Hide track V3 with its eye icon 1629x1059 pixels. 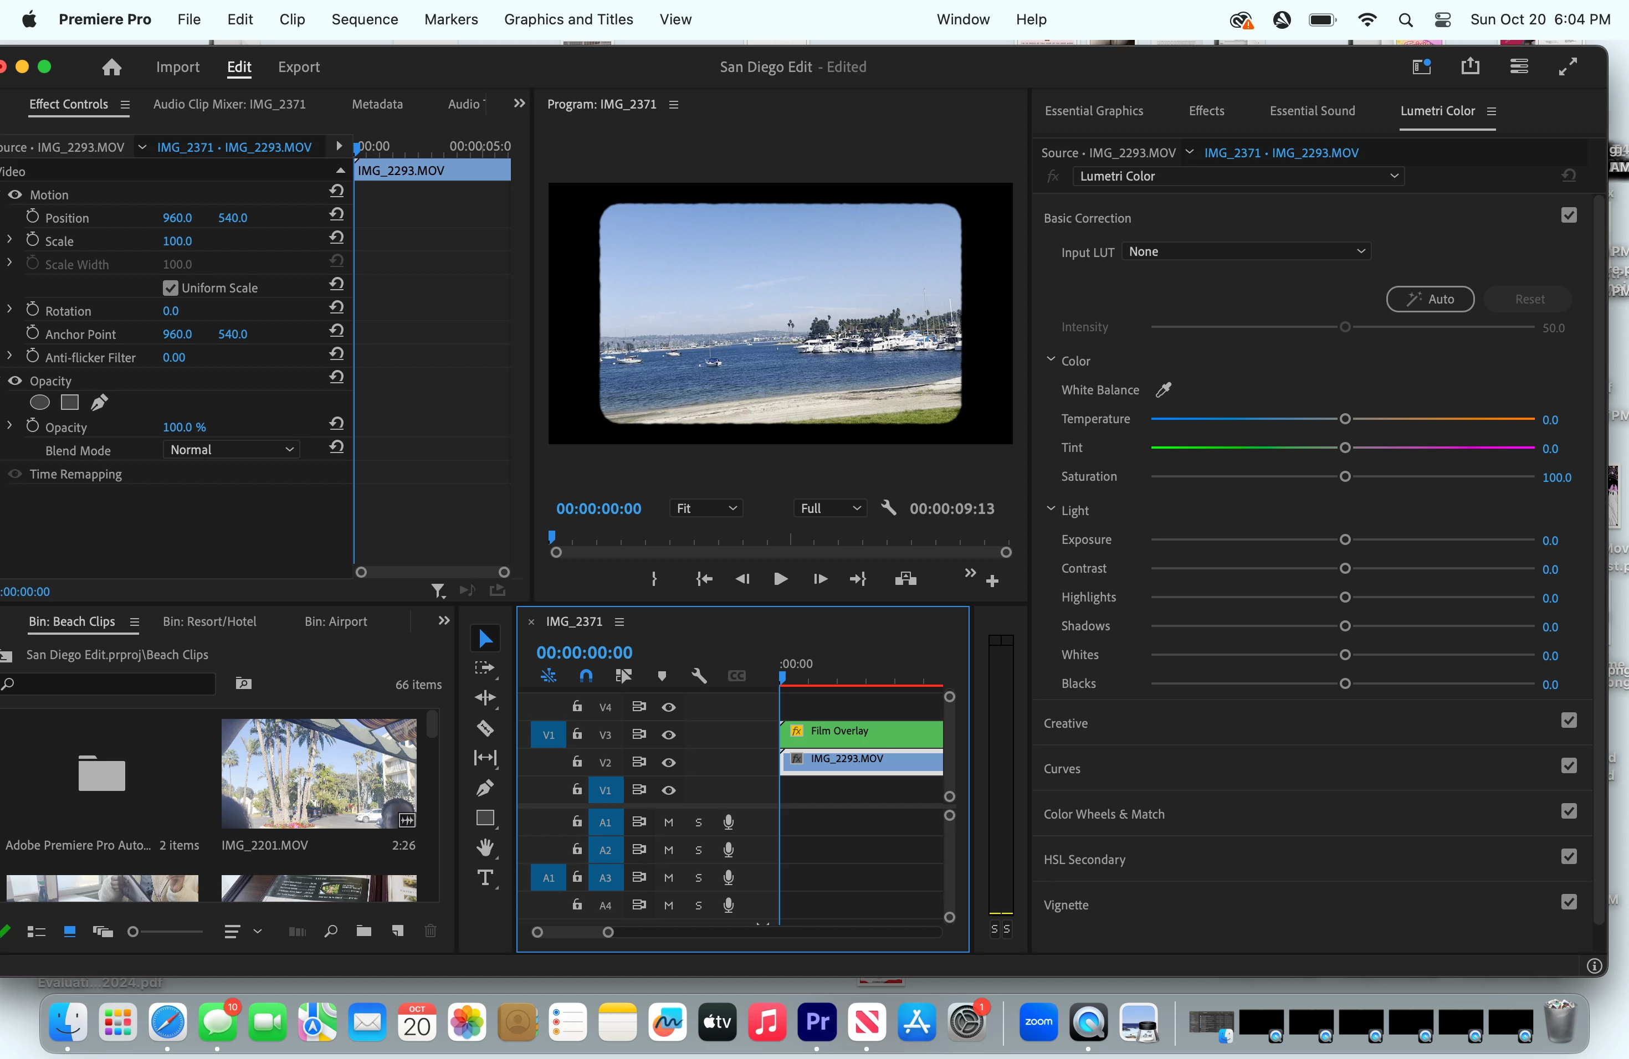[x=669, y=735]
